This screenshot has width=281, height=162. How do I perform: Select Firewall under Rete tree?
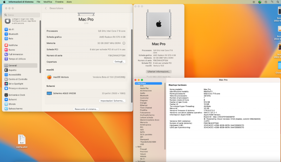143,149
